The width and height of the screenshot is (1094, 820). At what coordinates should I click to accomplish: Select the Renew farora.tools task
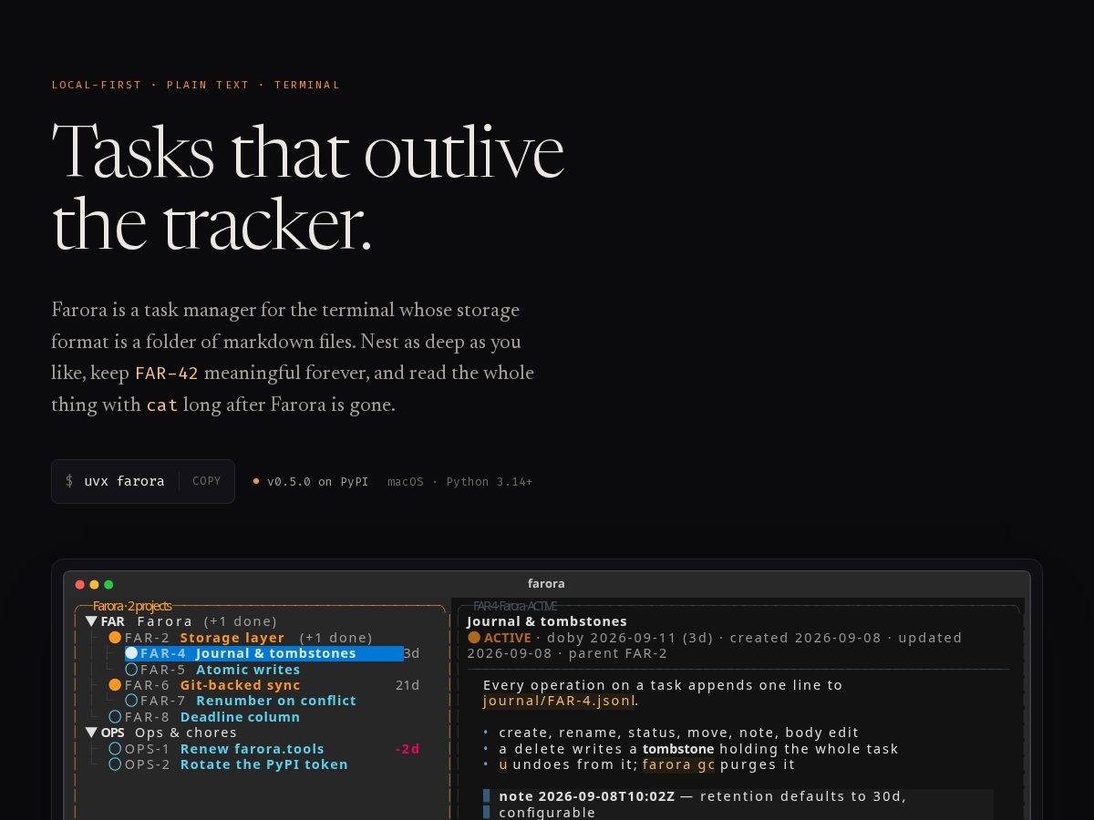[x=253, y=749]
